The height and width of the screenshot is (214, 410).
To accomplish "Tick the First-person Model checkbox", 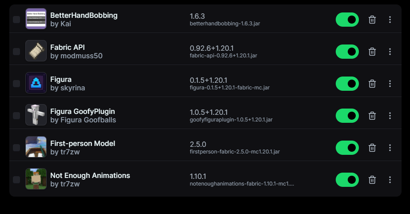I will click(x=16, y=148).
